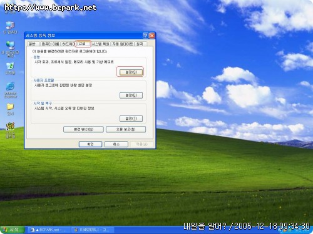Close the System Properties dialog

click(x=152, y=36)
